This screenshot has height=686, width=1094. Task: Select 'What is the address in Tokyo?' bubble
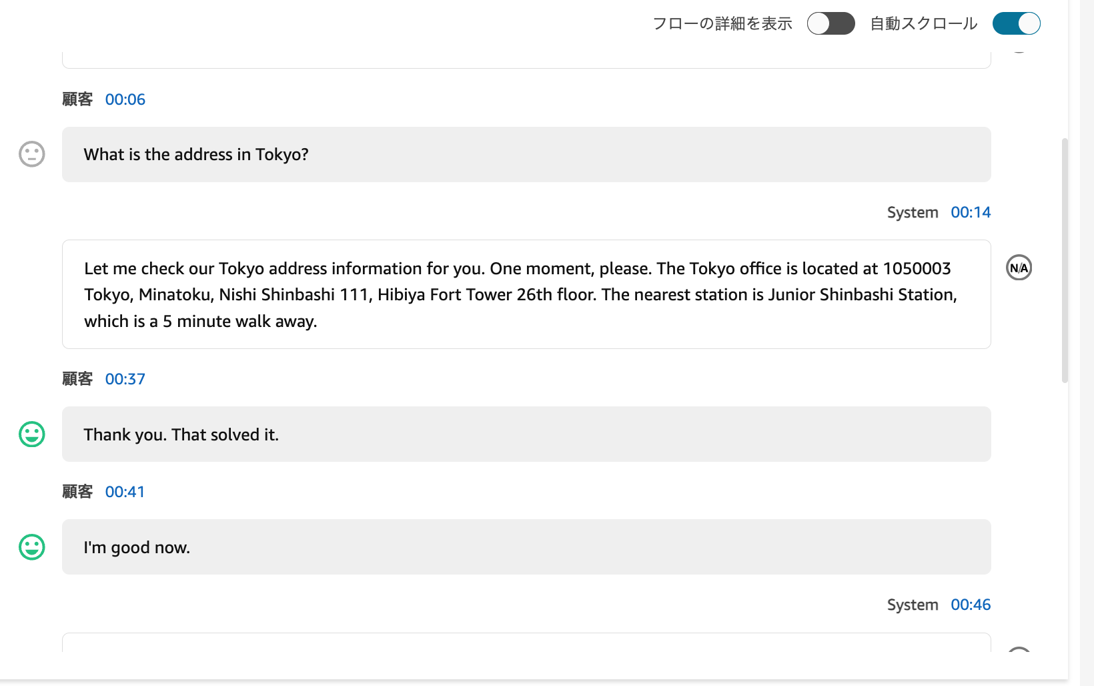pos(526,155)
